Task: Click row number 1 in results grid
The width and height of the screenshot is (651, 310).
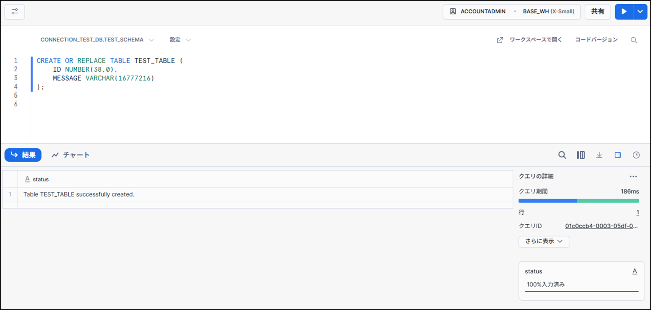Action: tap(10, 194)
